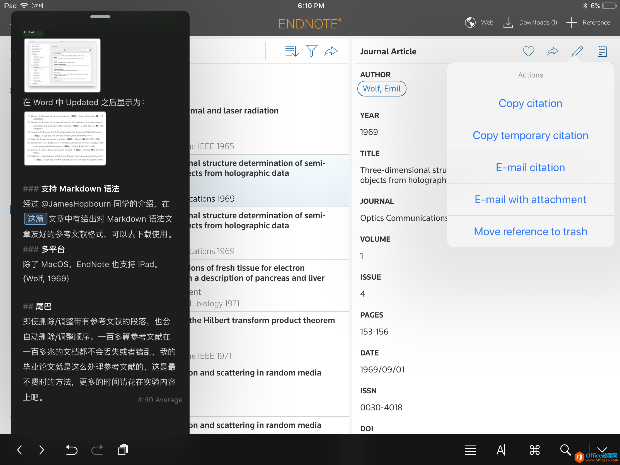The width and height of the screenshot is (620, 465).
Task: Tap the heart favorite icon
Action: pos(528,51)
